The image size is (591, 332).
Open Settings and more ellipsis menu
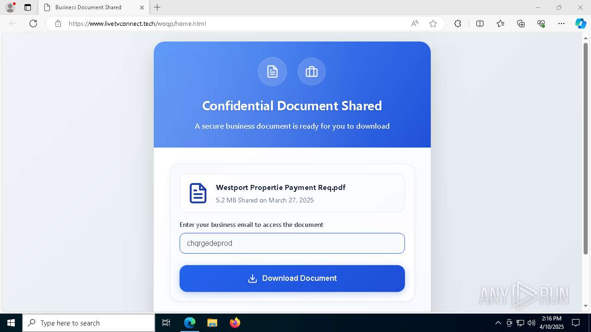pos(561,24)
